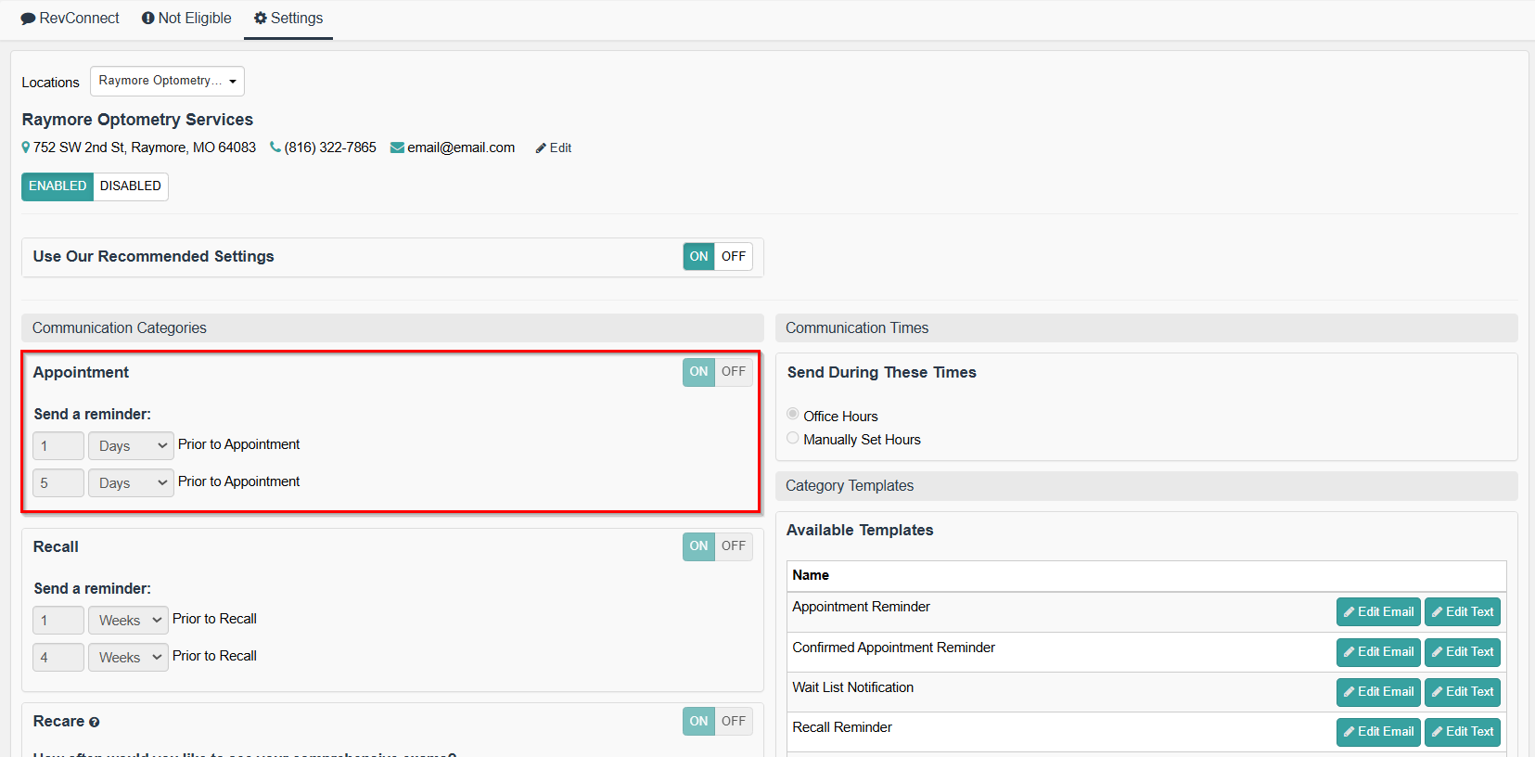The image size is (1535, 757).
Task: Click the Wait List Notification template name
Action: [852, 687]
